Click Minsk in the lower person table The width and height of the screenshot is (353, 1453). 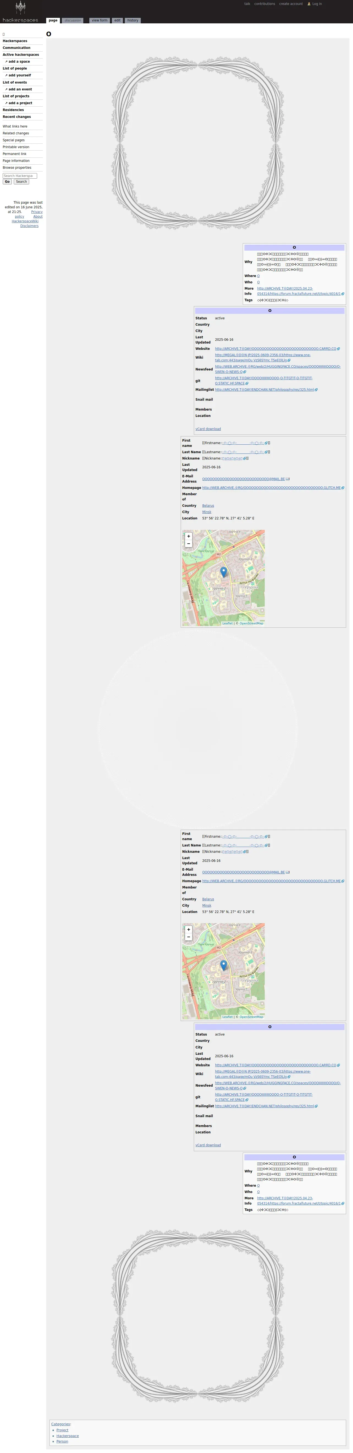tap(207, 905)
